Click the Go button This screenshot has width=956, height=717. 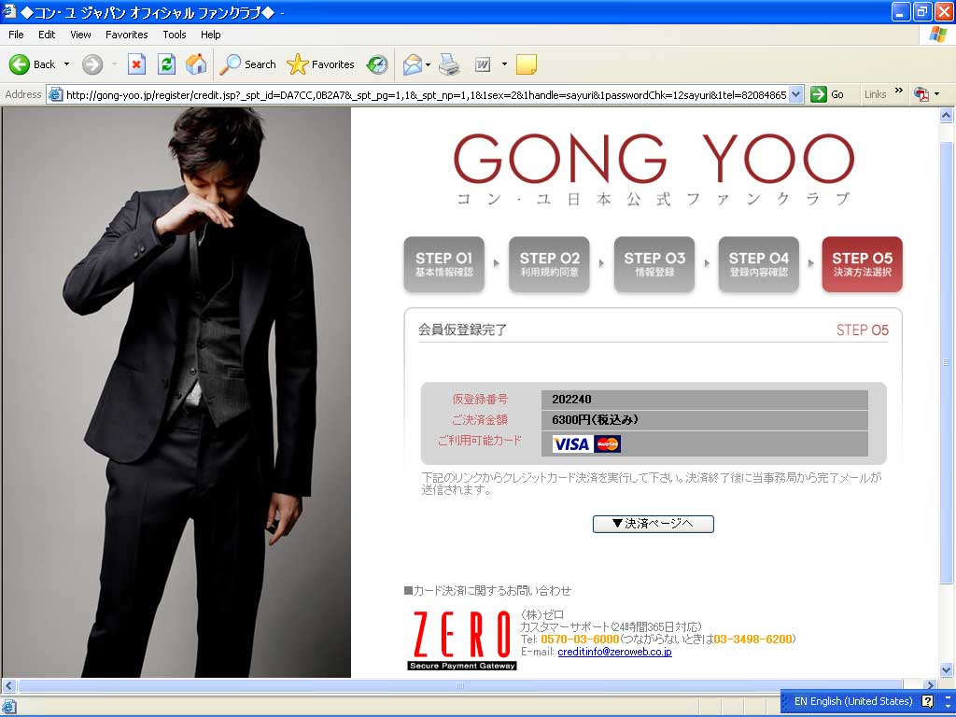click(x=827, y=94)
